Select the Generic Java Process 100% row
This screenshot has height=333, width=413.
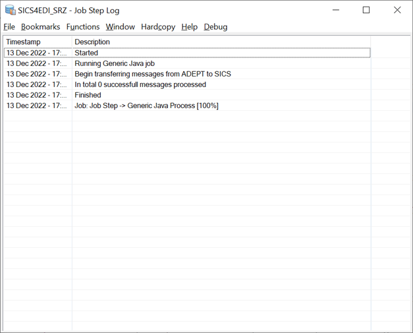(146, 106)
